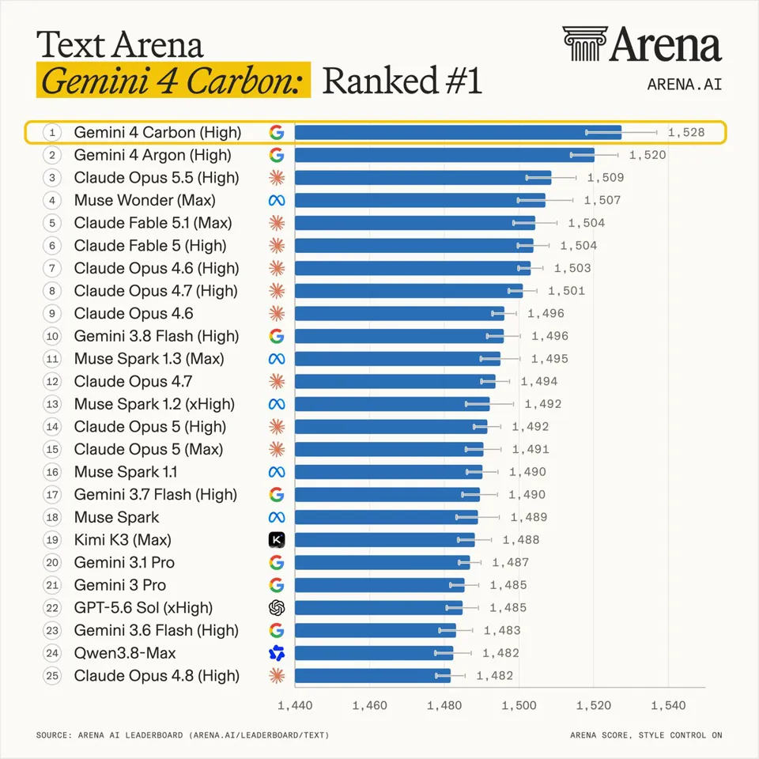Click the 1,528 score value
This screenshot has width=759, height=759.
click(x=686, y=132)
